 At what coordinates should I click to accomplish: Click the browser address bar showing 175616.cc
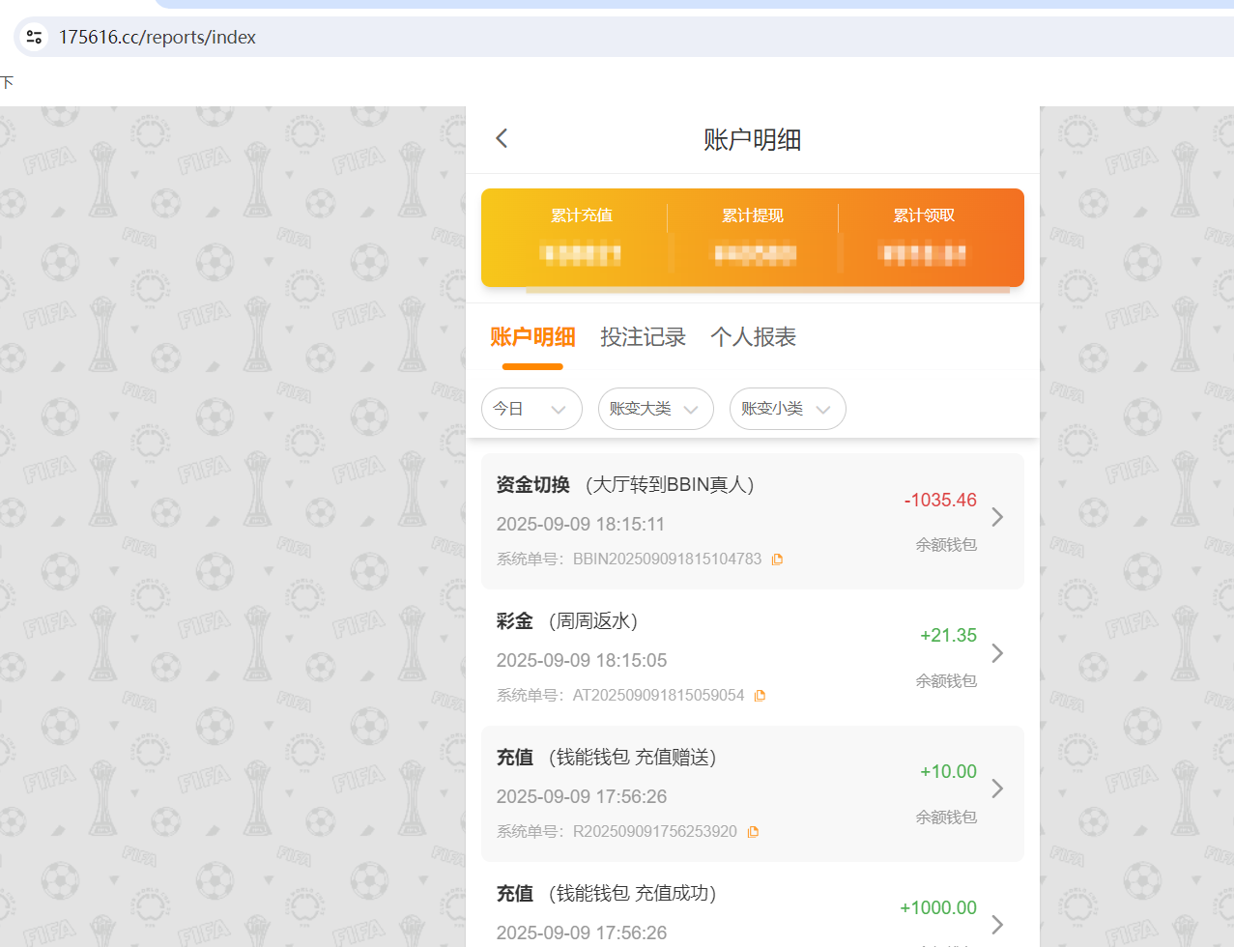pyautogui.click(x=193, y=37)
